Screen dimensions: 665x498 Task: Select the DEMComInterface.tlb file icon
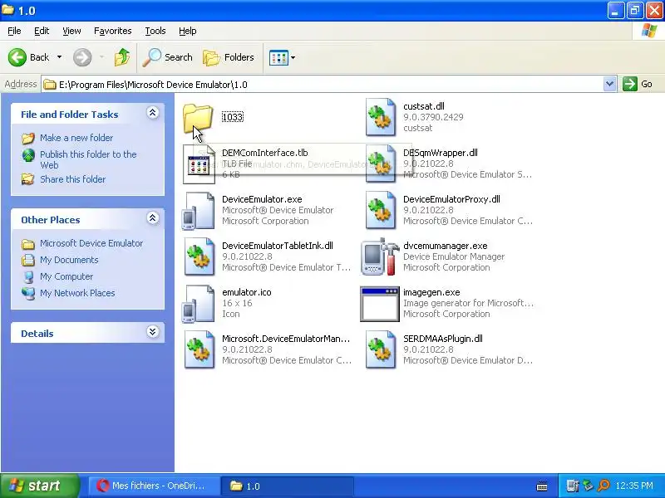(199, 164)
